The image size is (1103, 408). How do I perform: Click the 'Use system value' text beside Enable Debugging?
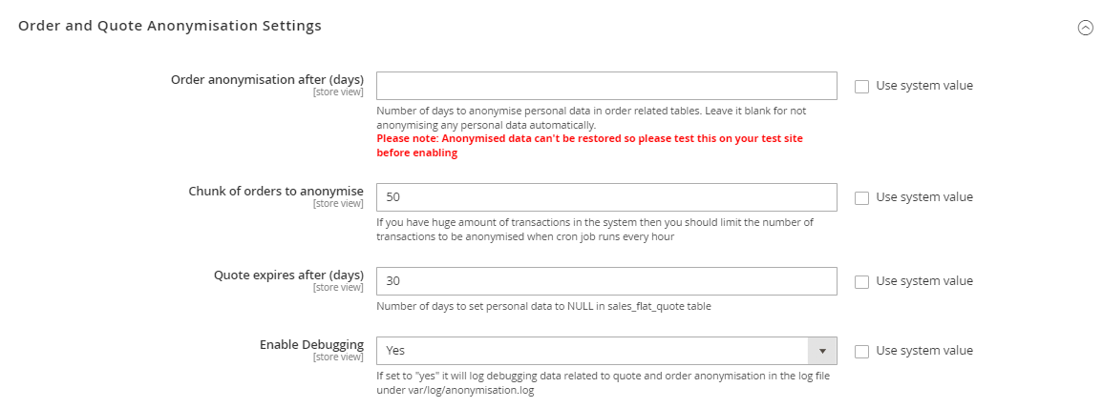tap(923, 351)
